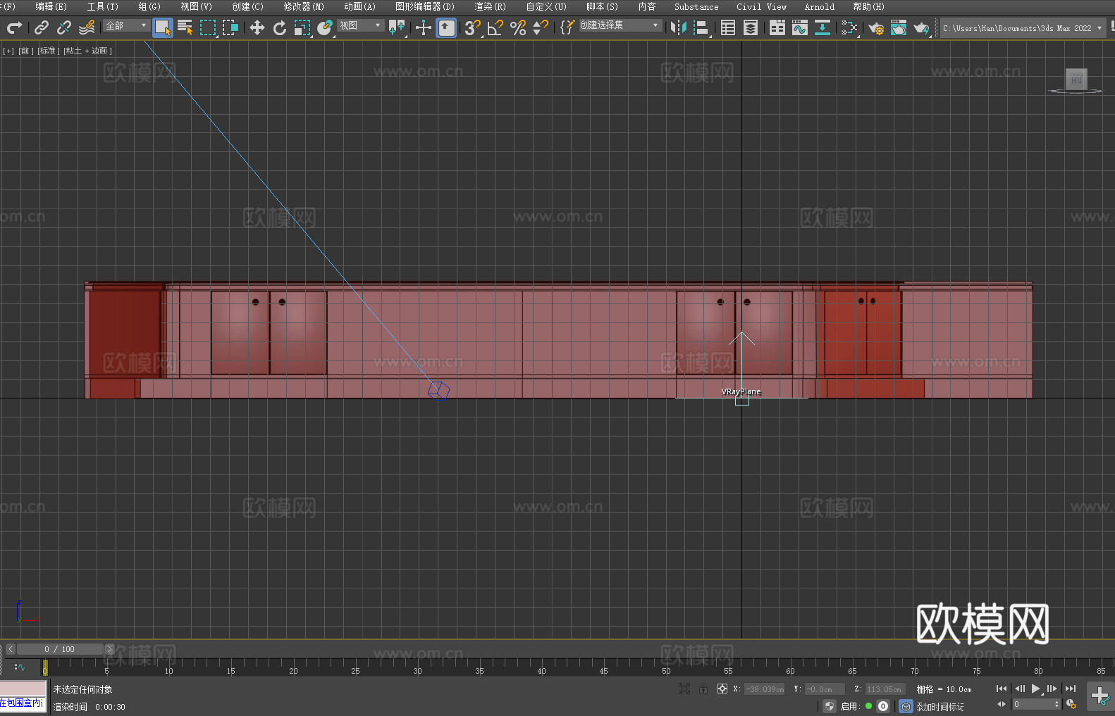The height and width of the screenshot is (716, 1115).
Task: Open Select by Name list icon
Action: [185, 27]
